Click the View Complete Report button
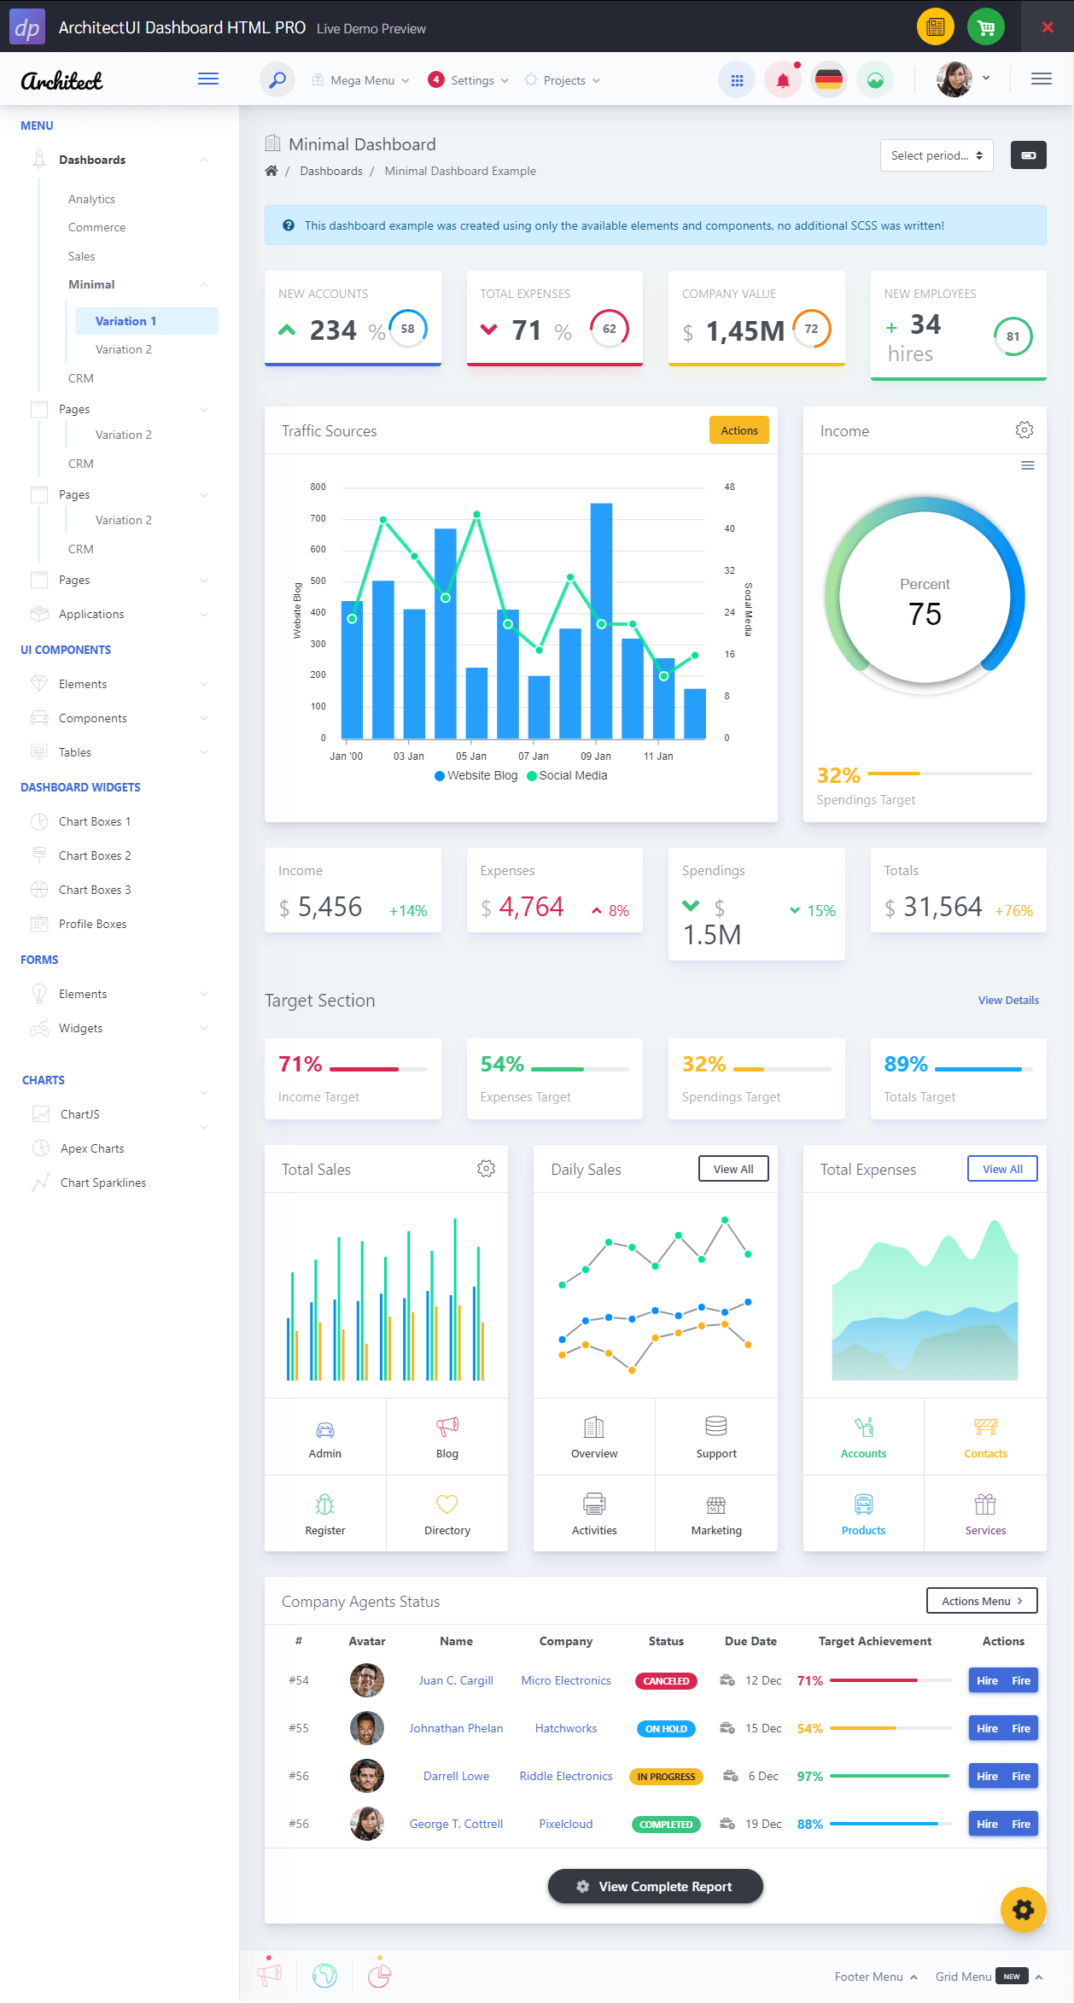This screenshot has height=2003, width=1074. click(x=655, y=1886)
